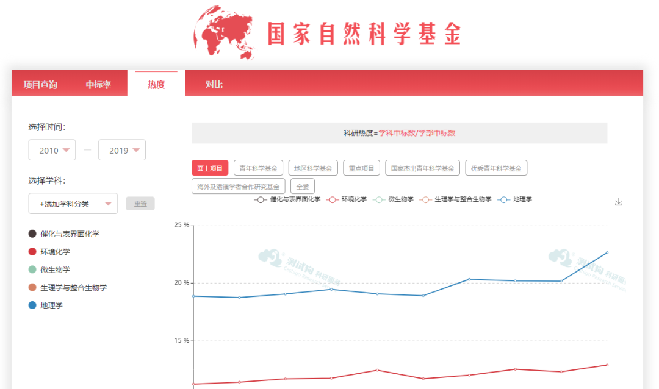Toggle 地理学 series in chart legend
Screen dimensions: 659x389
click(x=515, y=199)
